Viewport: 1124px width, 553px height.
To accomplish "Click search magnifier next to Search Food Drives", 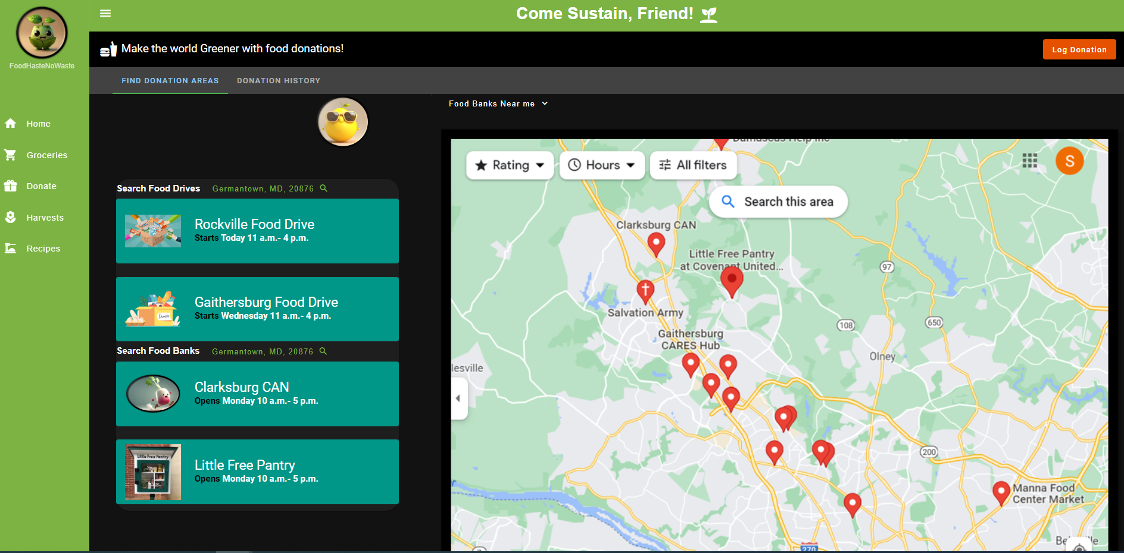I will pos(324,188).
